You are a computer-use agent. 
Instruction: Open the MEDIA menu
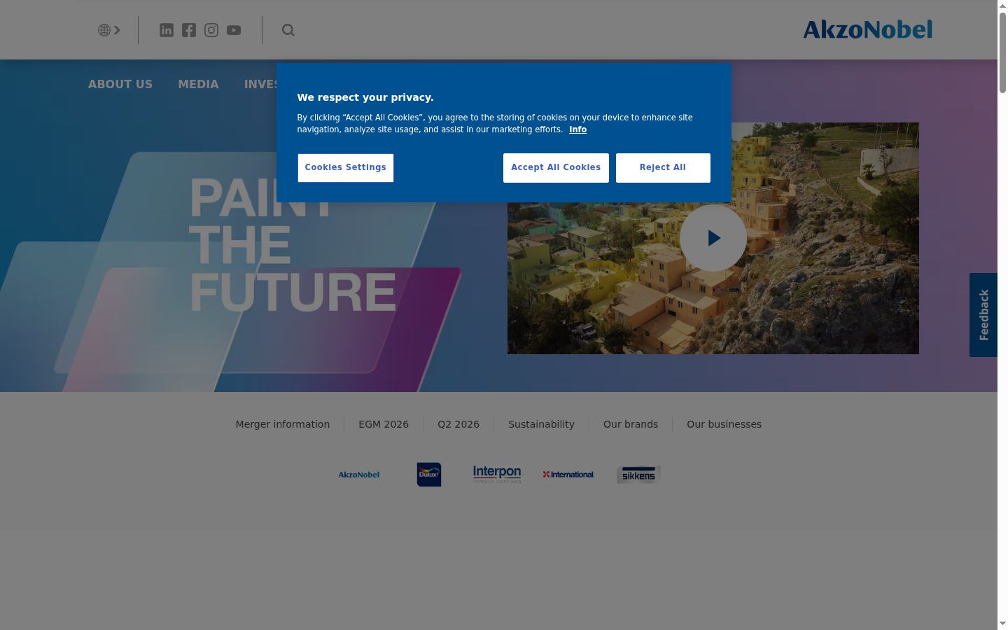click(x=198, y=84)
